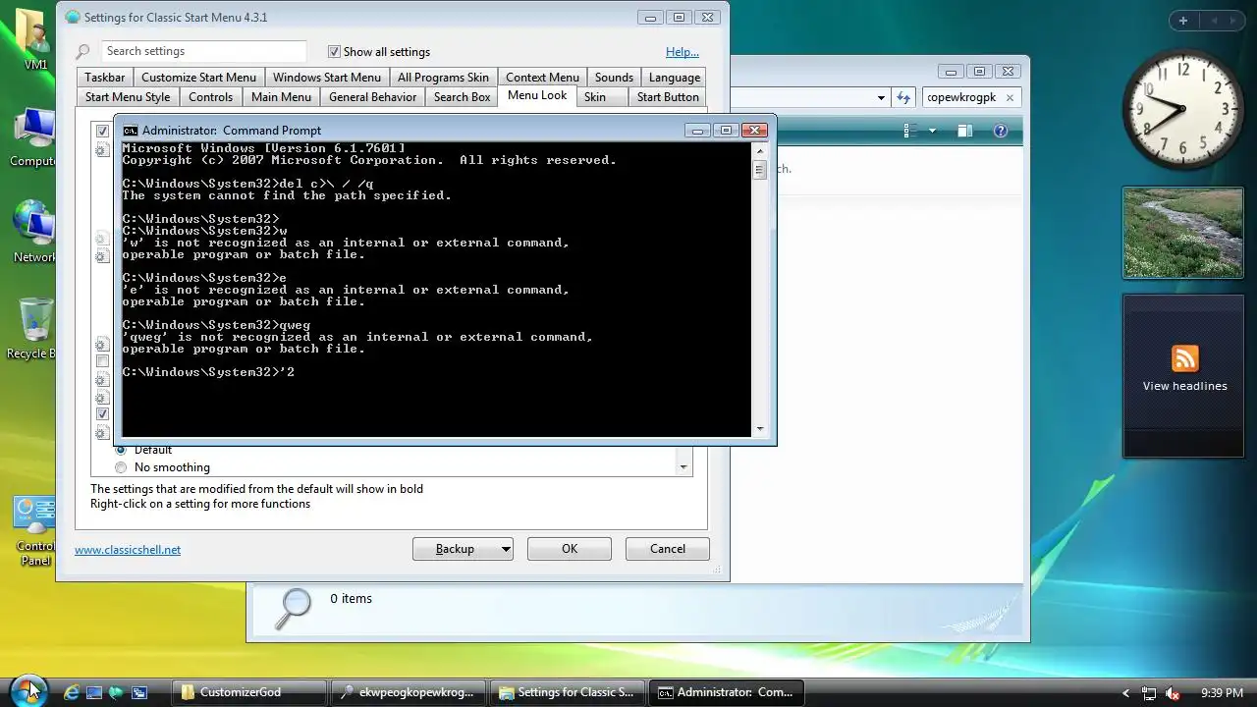Open the Customize Start Menu tab
Image resolution: width=1257 pixels, height=707 pixels.
point(198,78)
